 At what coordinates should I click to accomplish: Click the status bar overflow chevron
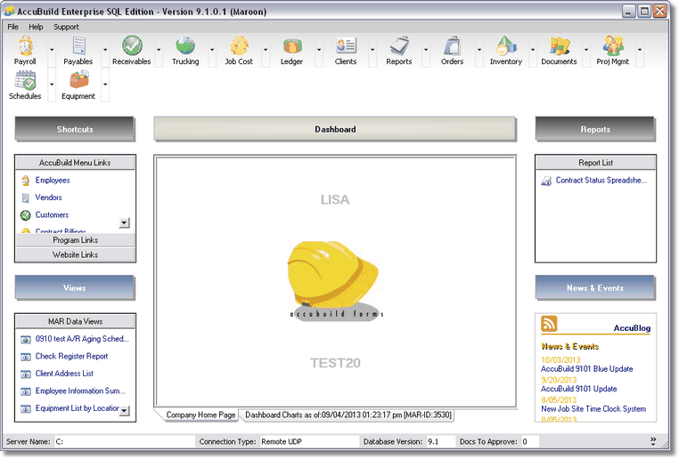coord(653,441)
